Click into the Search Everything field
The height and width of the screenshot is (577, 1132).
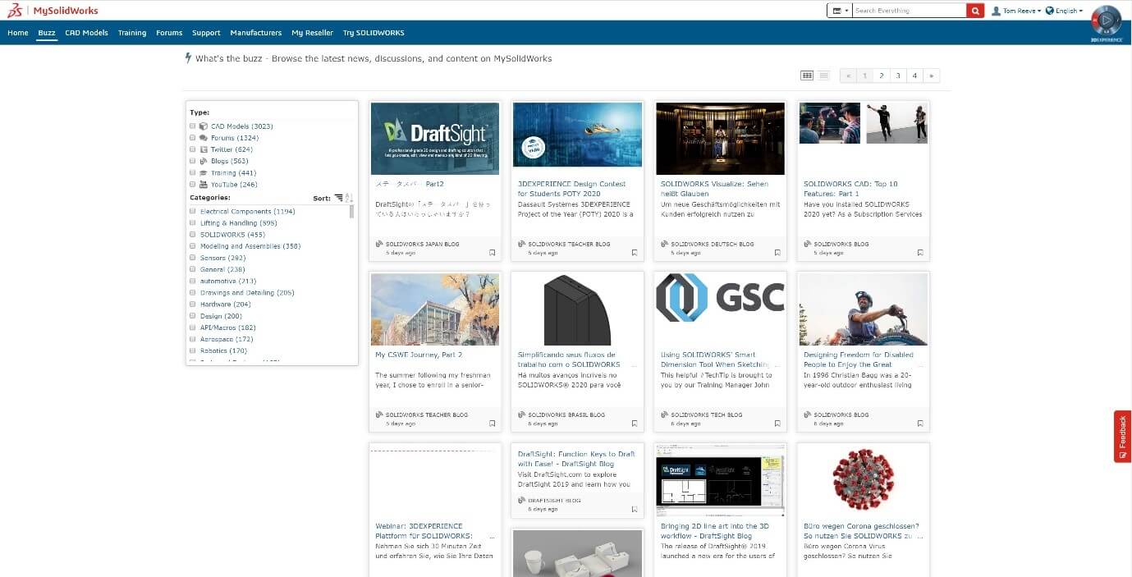[x=910, y=11]
